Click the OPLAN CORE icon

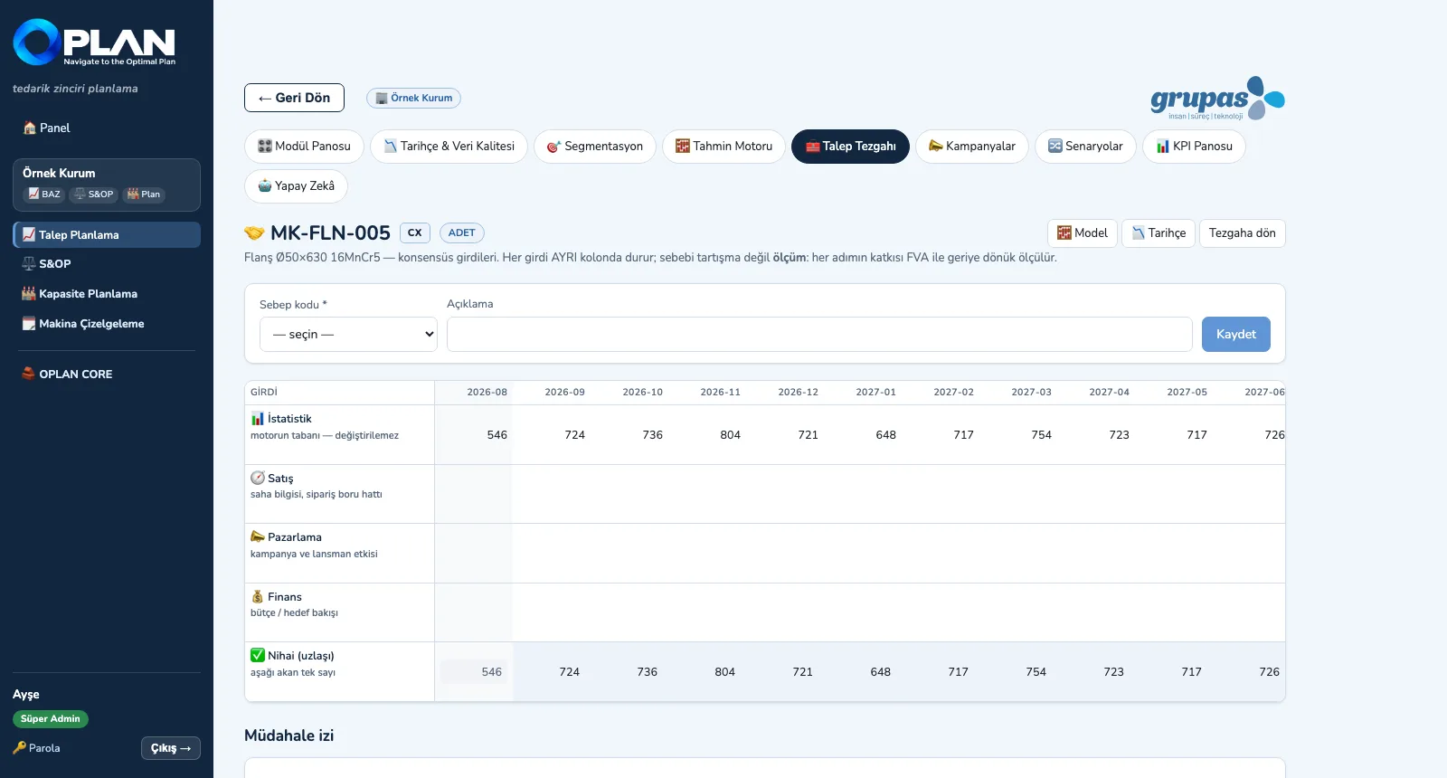(29, 374)
